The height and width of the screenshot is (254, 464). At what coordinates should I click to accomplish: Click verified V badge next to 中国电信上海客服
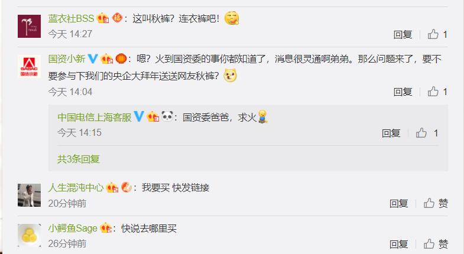139,116
